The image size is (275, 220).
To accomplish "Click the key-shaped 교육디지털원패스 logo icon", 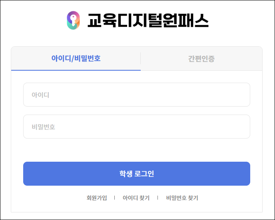I will point(73,20).
